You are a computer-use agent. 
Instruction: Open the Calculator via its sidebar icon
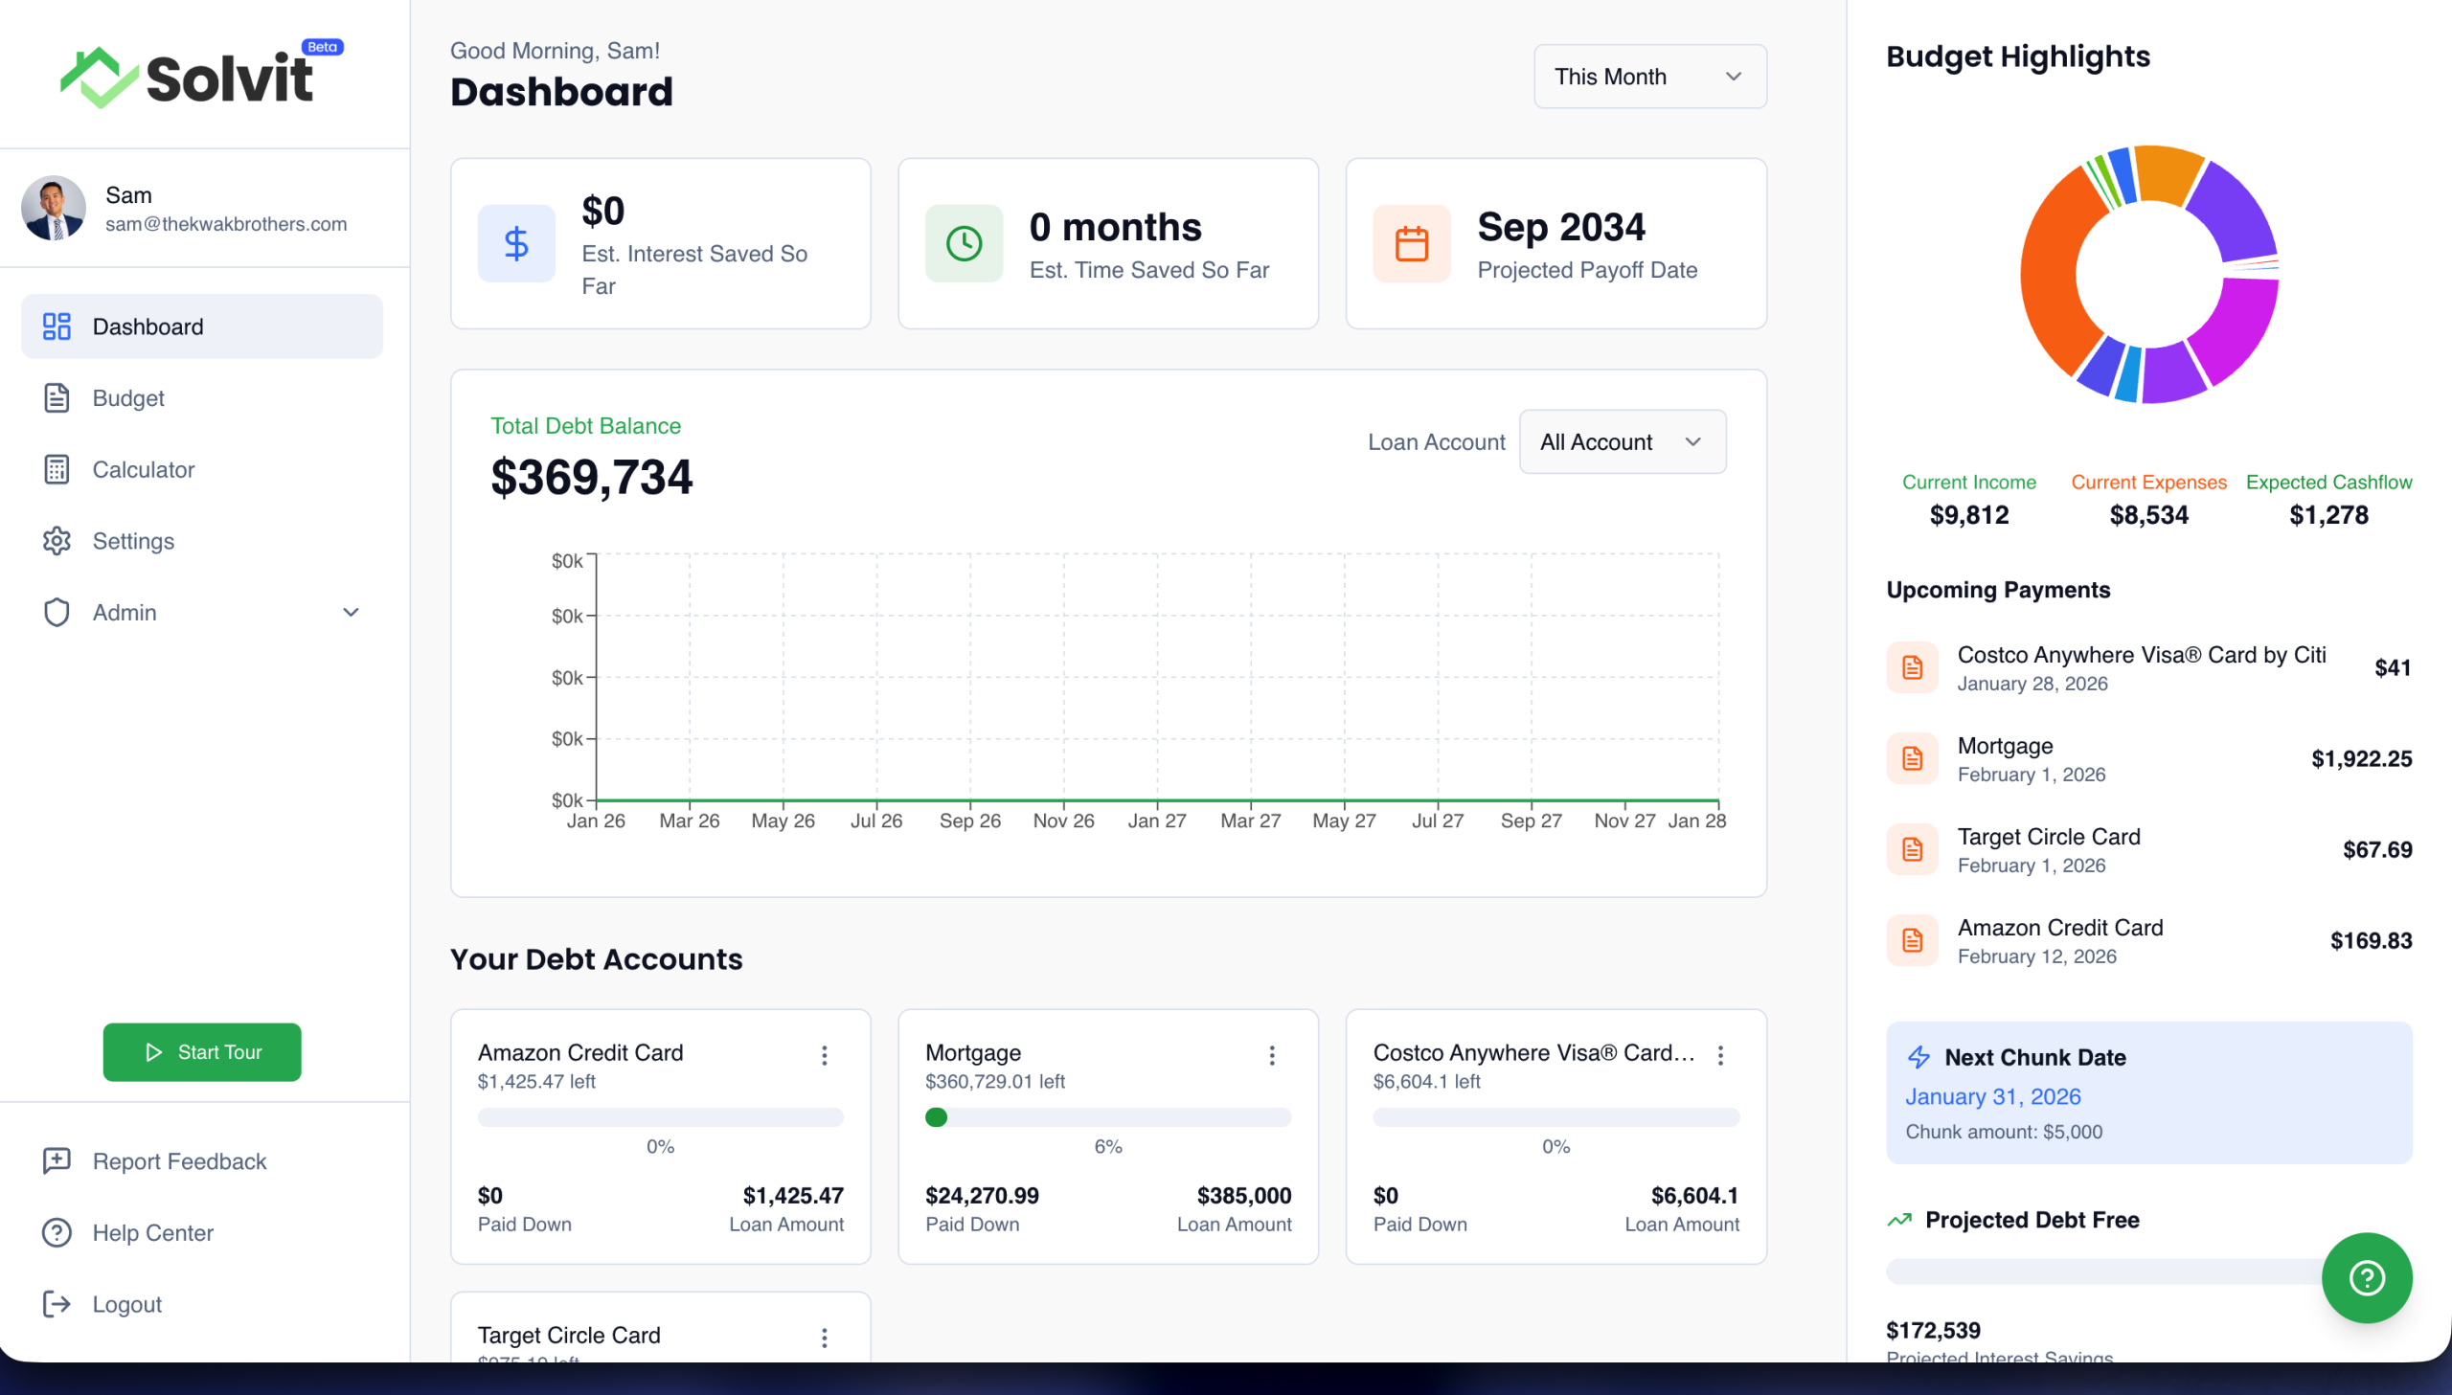point(56,469)
